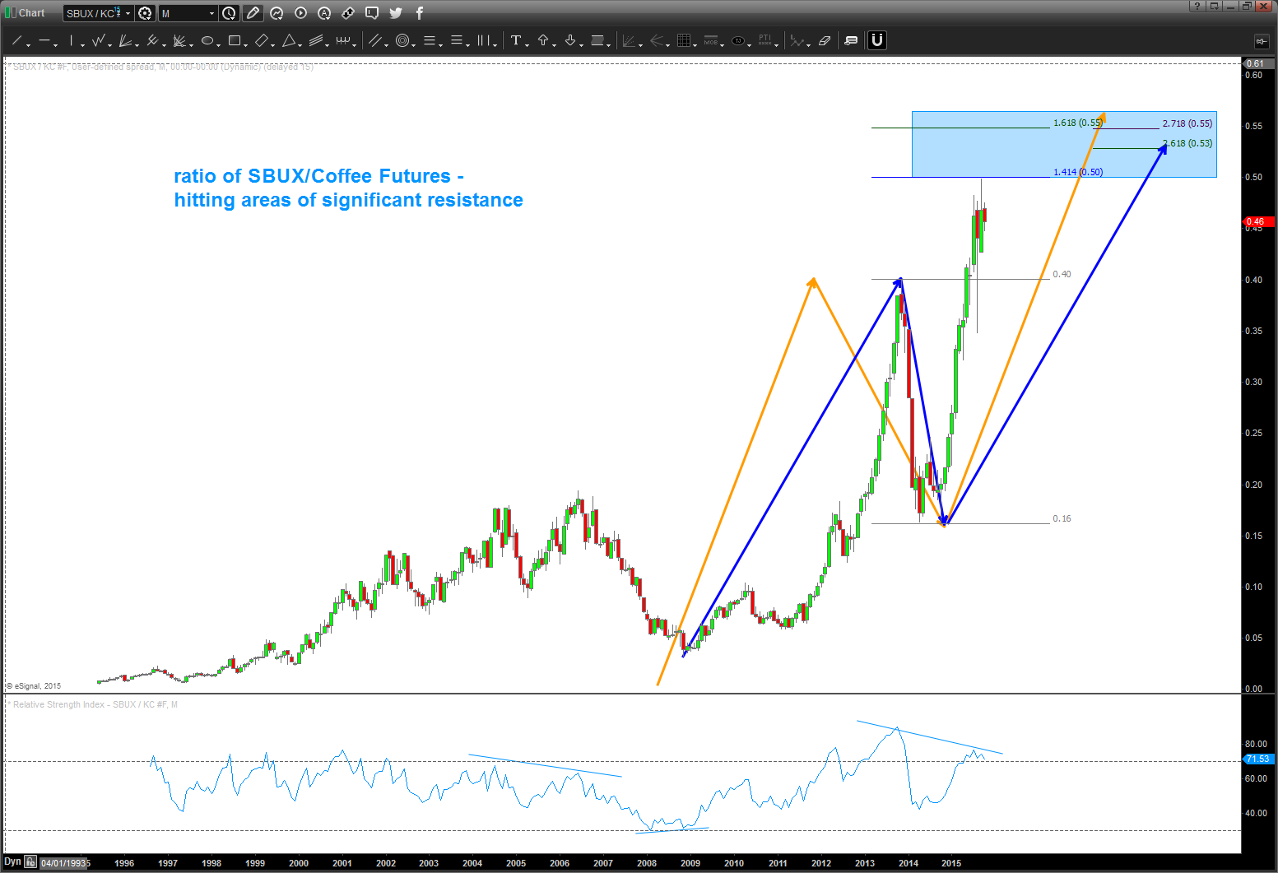The width and height of the screenshot is (1278, 873).
Task: Toggle the pencil drawing mode button
Action: [253, 13]
